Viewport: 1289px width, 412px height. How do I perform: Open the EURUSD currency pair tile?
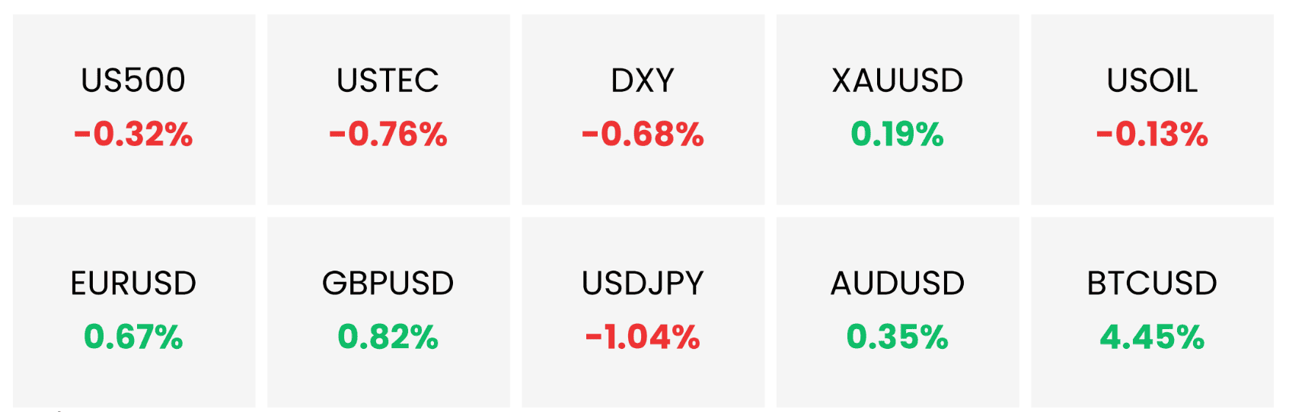(x=134, y=312)
